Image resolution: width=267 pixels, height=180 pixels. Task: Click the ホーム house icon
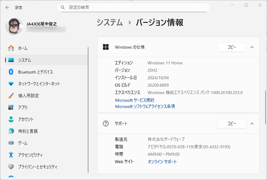(11, 48)
